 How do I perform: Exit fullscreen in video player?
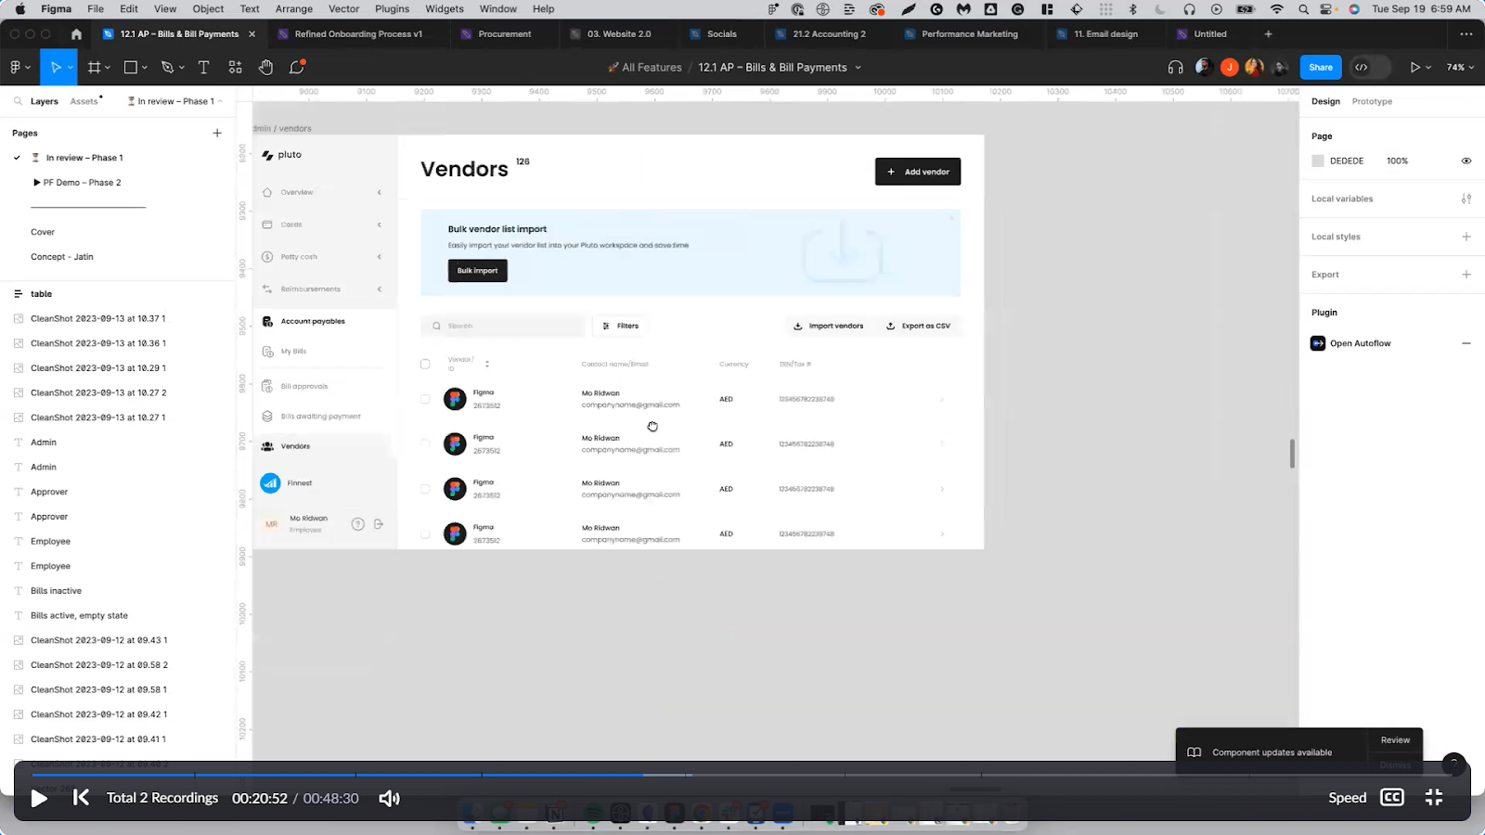1434,797
